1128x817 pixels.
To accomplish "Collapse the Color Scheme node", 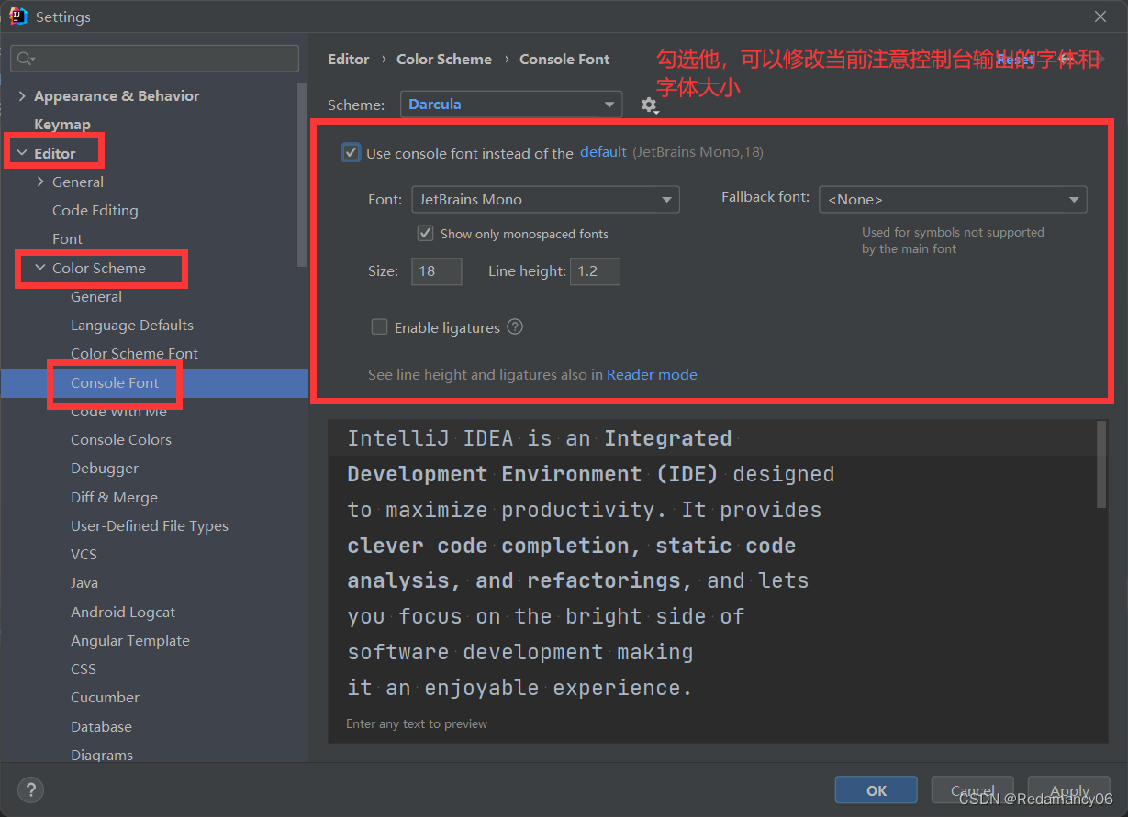I will (x=40, y=268).
